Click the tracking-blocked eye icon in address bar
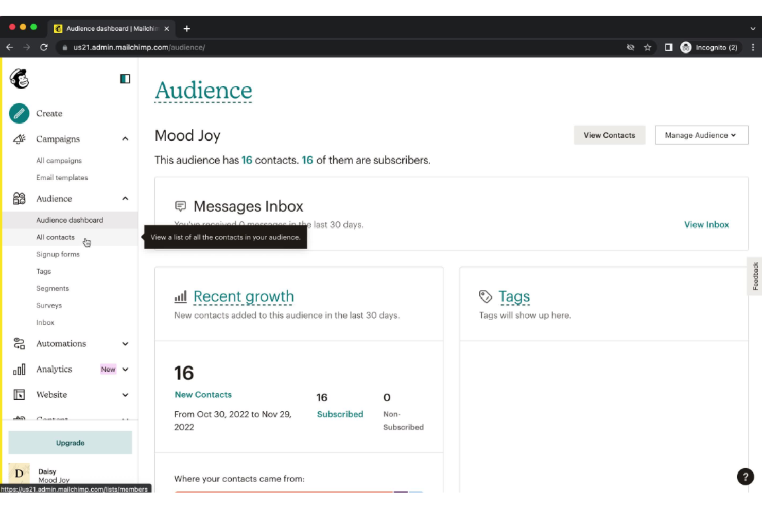This screenshot has width=762, height=508. (x=630, y=47)
